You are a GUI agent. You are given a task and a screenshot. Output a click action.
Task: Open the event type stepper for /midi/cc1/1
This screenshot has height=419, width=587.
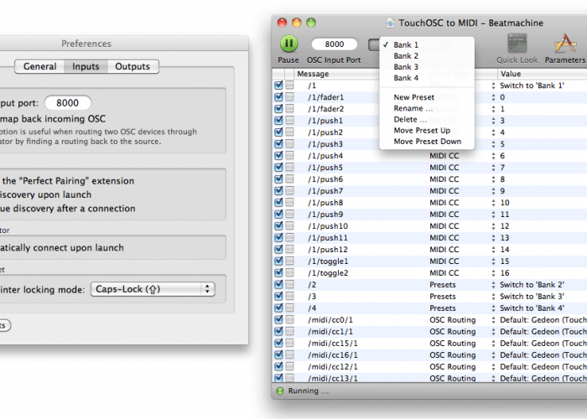click(493, 332)
